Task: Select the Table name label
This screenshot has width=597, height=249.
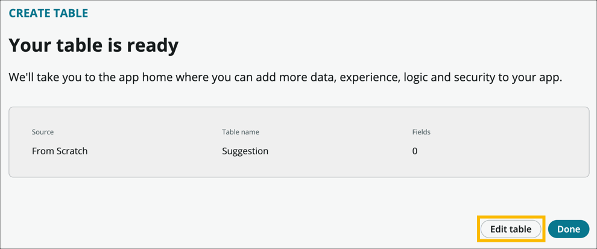Action: click(x=241, y=132)
